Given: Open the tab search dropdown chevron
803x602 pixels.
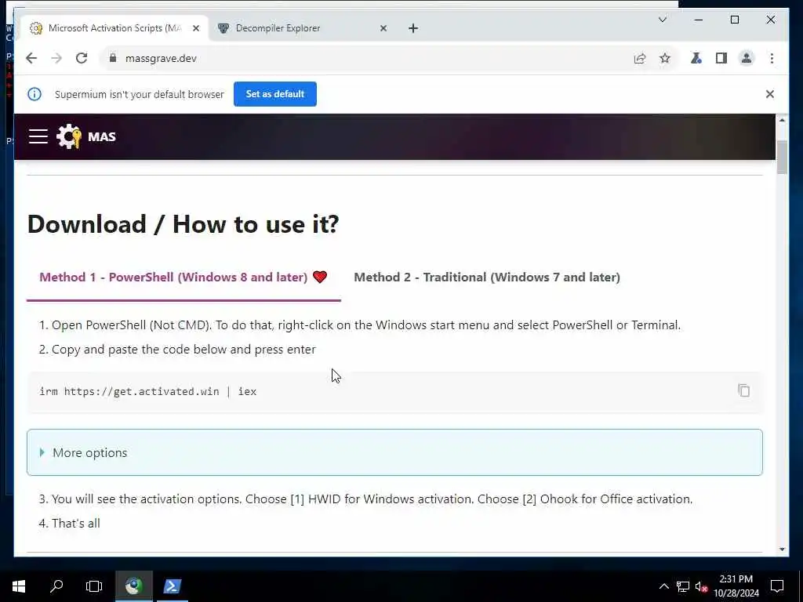Looking at the screenshot, I should click(x=662, y=20).
